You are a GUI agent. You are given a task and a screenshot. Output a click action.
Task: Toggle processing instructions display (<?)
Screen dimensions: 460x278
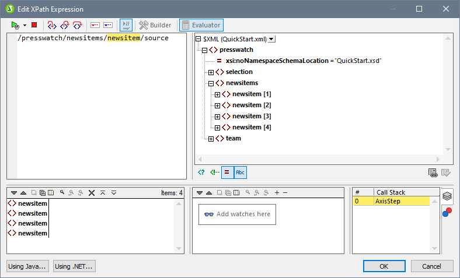(x=201, y=172)
